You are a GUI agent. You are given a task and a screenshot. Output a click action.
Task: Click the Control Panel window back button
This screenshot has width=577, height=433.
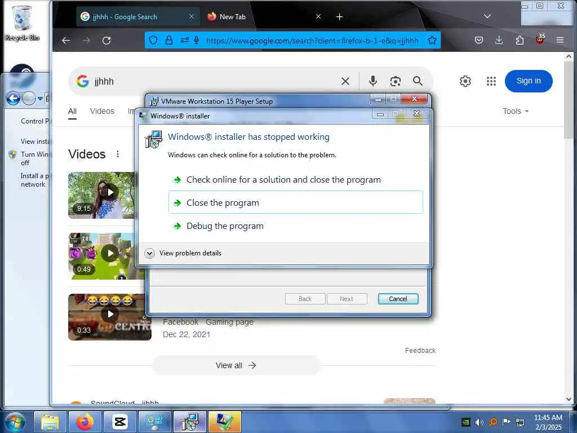point(14,98)
